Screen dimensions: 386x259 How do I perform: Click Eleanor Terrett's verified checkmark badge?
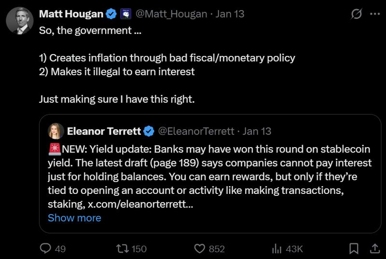[x=149, y=131]
